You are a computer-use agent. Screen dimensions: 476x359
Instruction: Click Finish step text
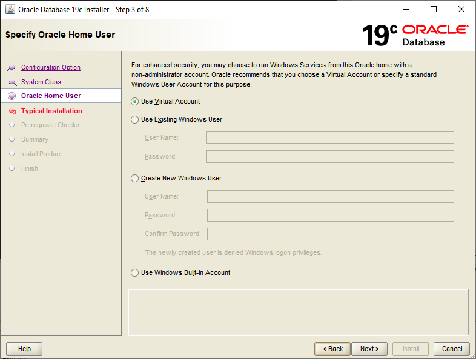(x=30, y=168)
